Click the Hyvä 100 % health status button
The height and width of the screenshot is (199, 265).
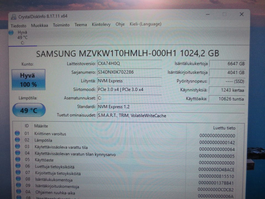[x=28, y=80]
